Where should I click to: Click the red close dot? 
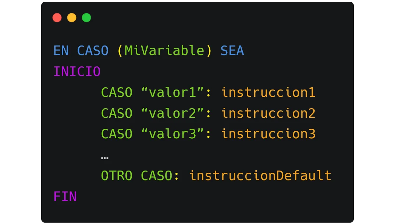(x=57, y=18)
